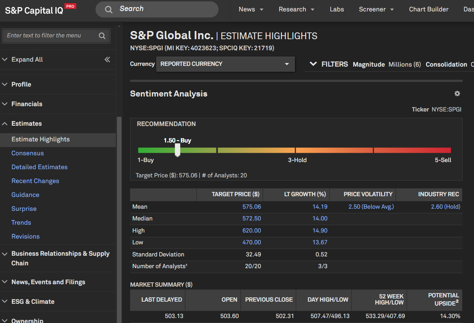Click the magnifier icon in top search bar

(x=109, y=10)
